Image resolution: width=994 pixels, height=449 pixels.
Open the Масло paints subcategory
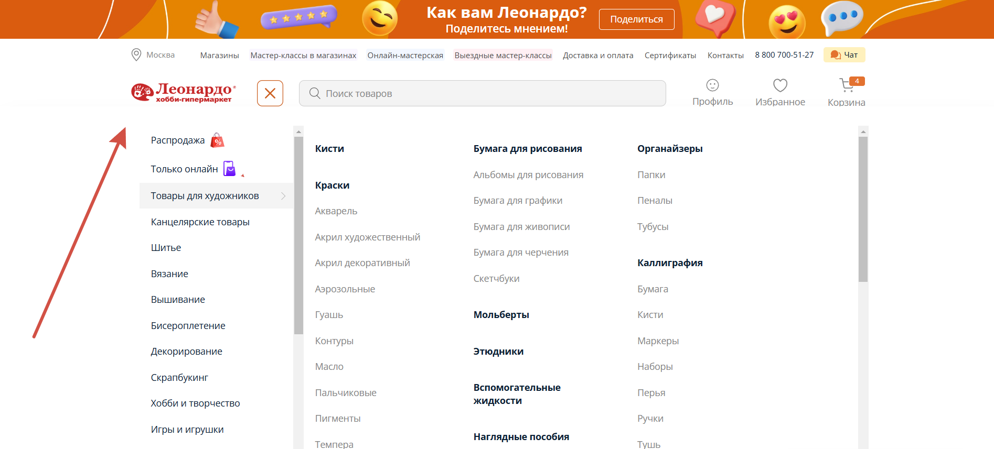click(x=329, y=367)
